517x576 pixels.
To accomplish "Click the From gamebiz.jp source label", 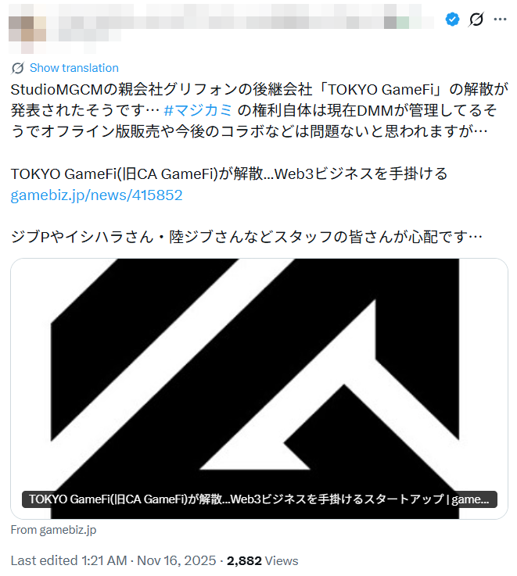I will [x=53, y=530].
